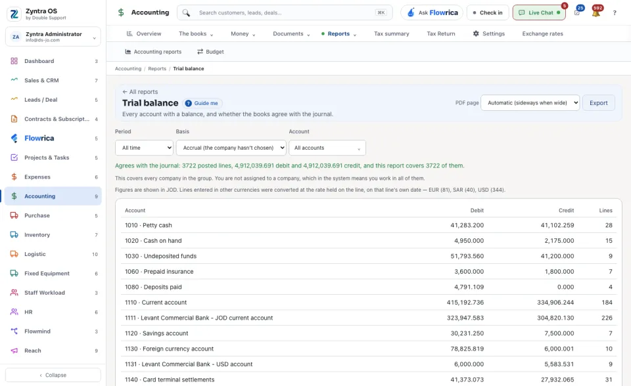Viewport: 631px width, 386px height.
Task: Open the HR people icon
Action: pos(14,312)
